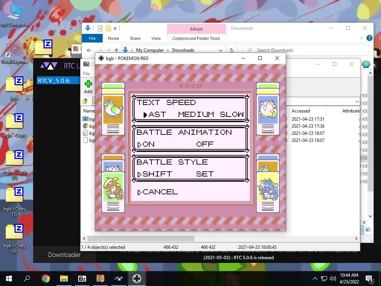Open network tray icon
The height and width of the screenshot is (286, 381).
click(x=324, y=279)
